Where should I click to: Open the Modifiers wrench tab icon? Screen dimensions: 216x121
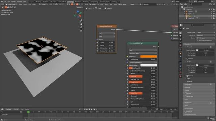coord(181,56)
